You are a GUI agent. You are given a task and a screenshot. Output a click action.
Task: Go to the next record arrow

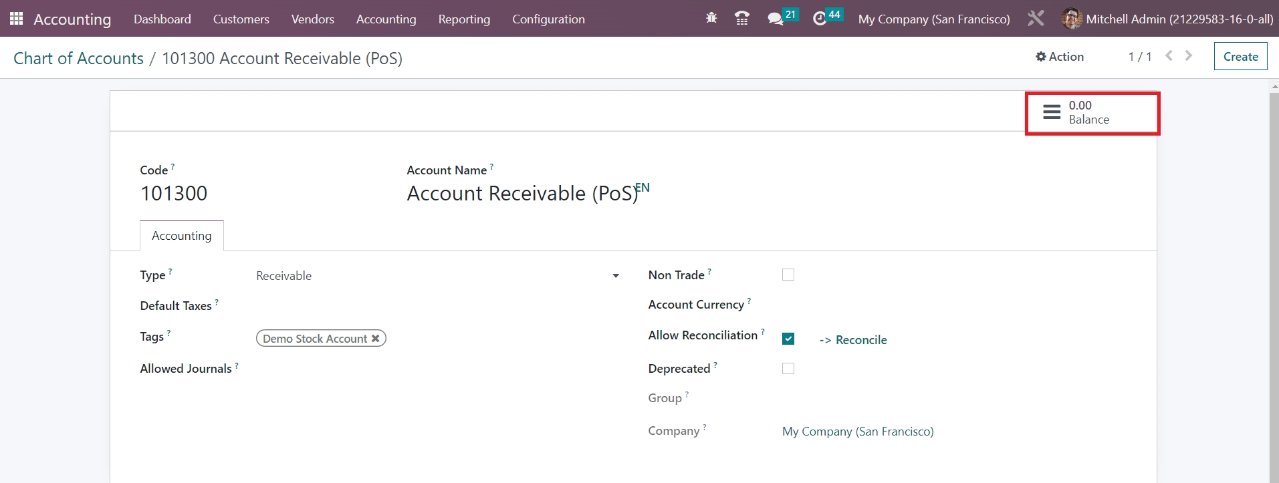click(1189, 56)
